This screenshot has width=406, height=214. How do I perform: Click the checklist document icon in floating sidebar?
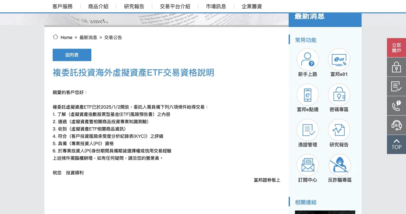396,86
